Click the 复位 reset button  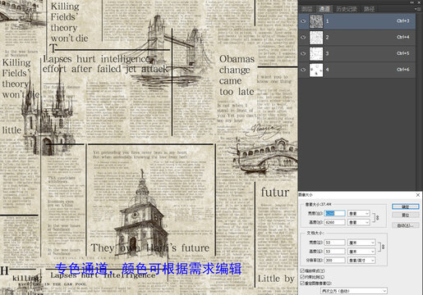(405, 216)
